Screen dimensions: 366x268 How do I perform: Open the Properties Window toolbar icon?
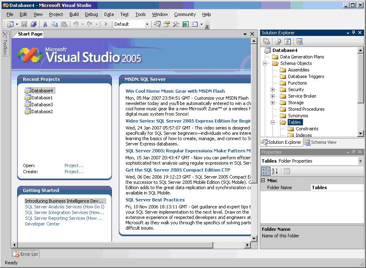pyautogui.click(x=166, y=24)
